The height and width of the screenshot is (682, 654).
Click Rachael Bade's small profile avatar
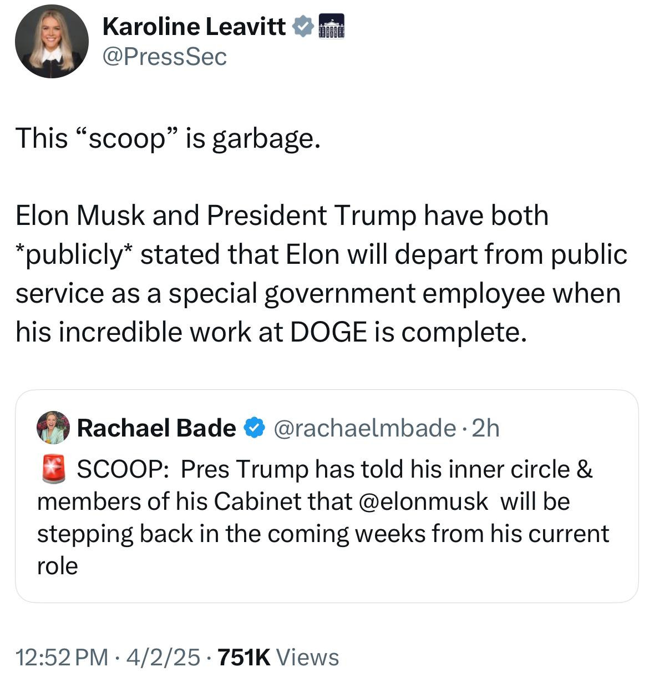point(53,428)
